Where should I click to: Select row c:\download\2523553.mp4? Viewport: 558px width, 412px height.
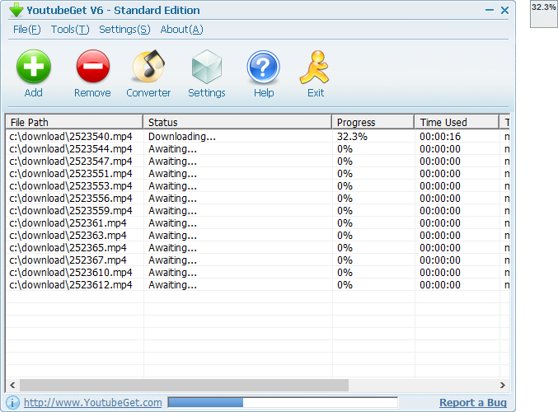(x=258, y=185)
